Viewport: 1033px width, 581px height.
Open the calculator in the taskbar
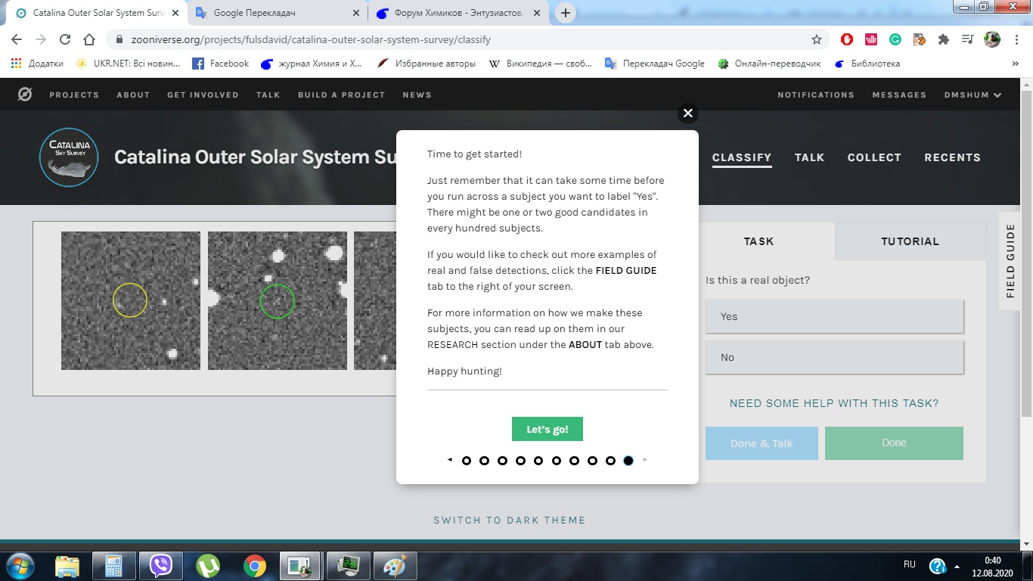(113, 565)
